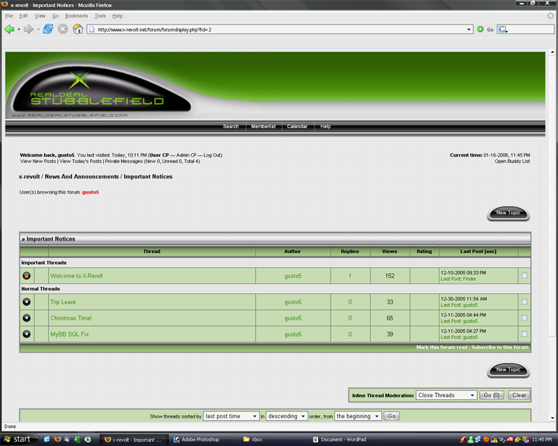Screen dimensions: 558x446
Task: Click the Firefox activity throbber icon
Action: click(550, 15)
